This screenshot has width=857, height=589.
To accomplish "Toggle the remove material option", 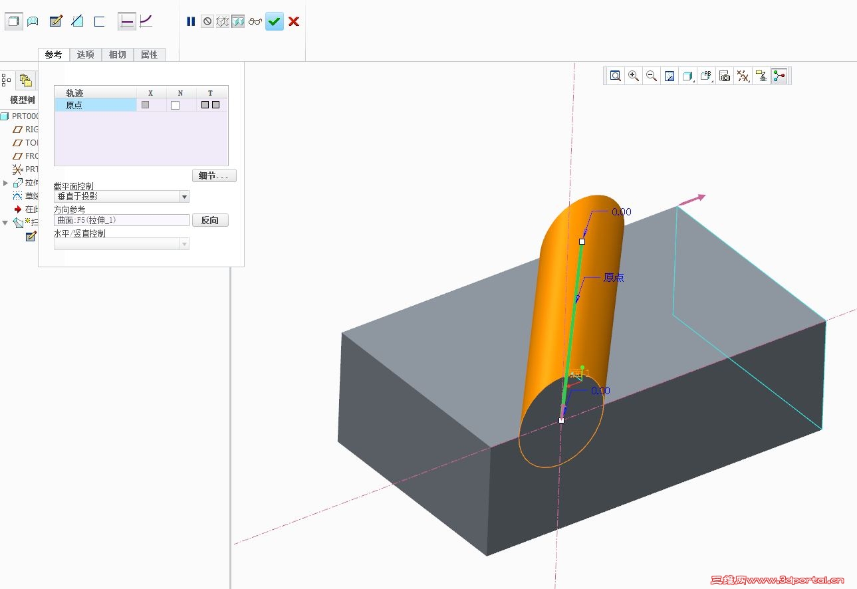I will 77,21.
